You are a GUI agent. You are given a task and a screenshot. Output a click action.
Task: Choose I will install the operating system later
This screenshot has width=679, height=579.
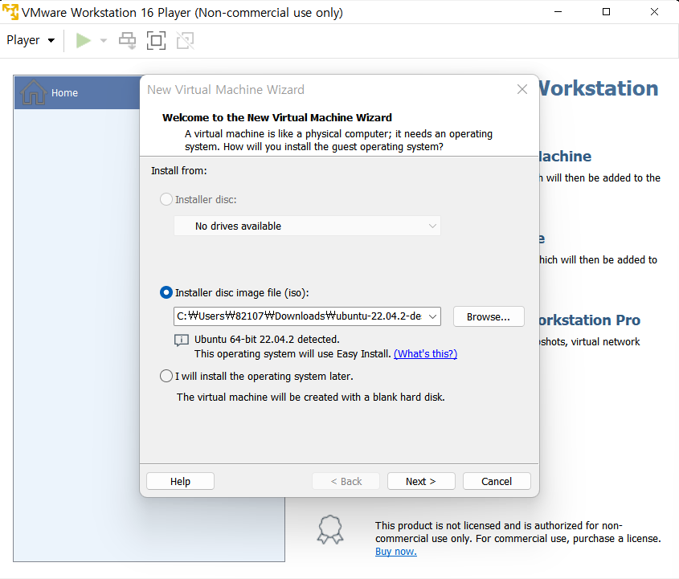tap(166, 376)
